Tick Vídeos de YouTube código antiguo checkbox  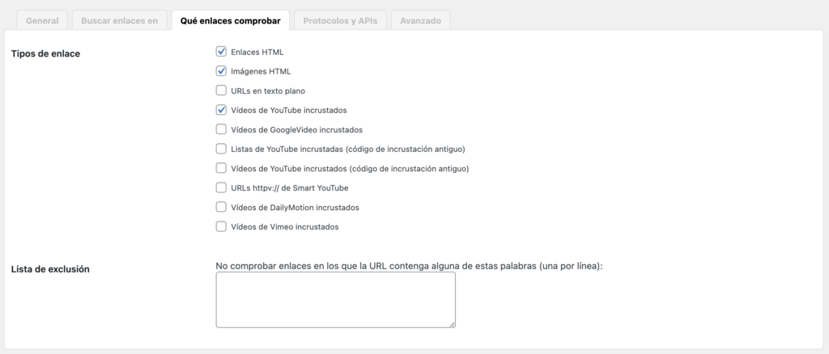221,168
